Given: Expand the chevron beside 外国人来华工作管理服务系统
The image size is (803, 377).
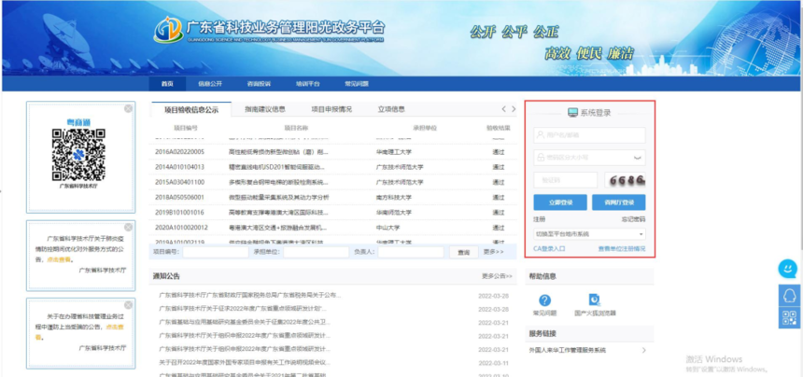Looking at the screenshot, I should 643,350.
